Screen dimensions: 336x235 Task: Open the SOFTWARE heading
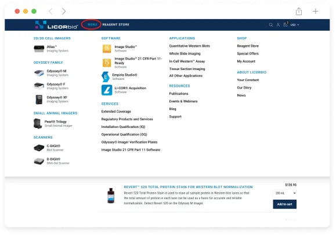tap(111, 38)
